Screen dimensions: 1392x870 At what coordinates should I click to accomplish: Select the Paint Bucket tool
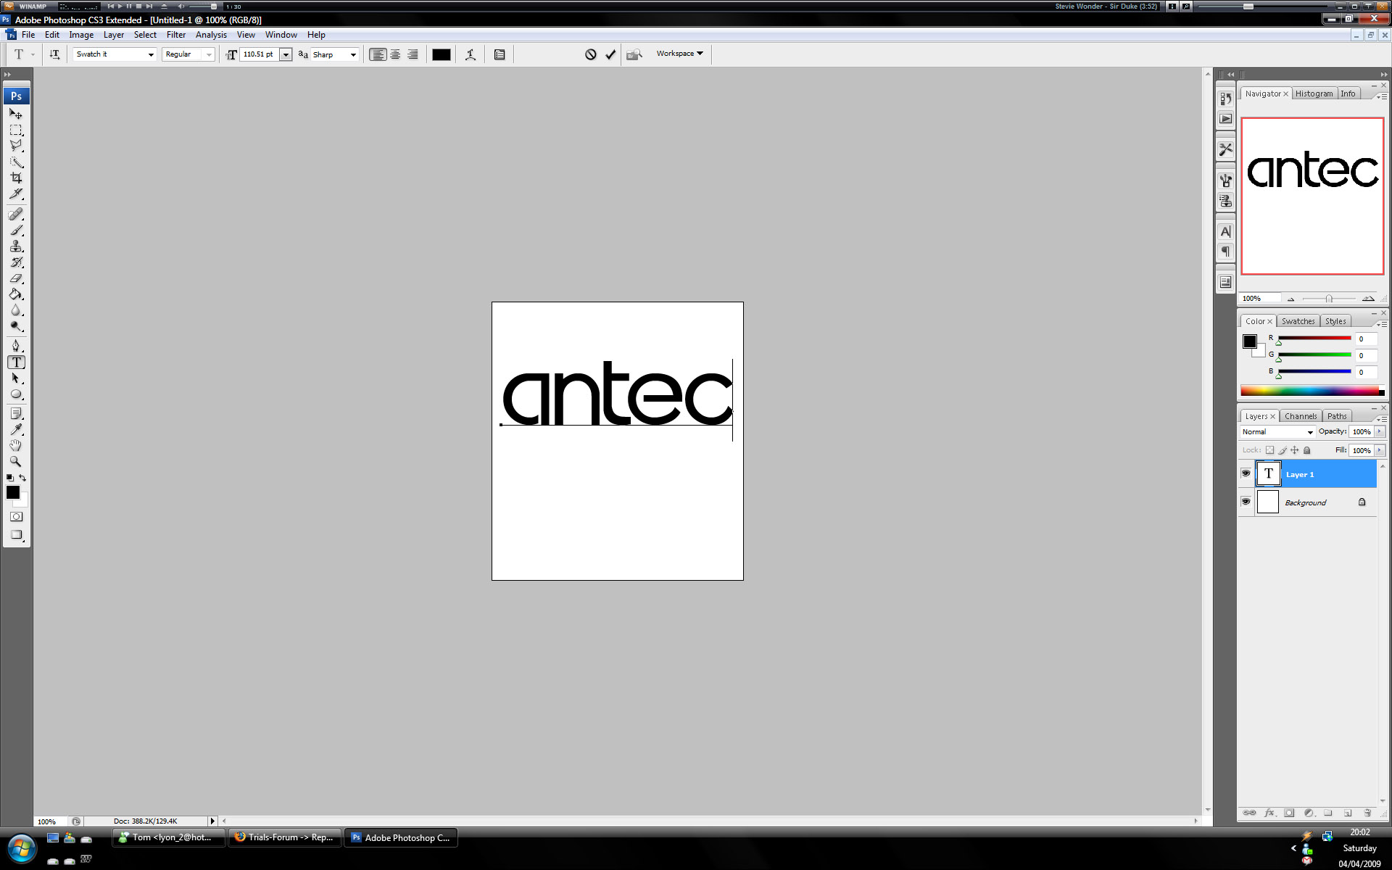[16, 294]
